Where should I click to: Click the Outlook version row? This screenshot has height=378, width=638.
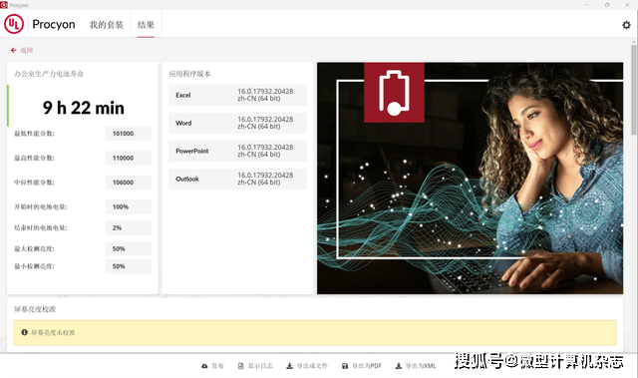coord(237,179)
